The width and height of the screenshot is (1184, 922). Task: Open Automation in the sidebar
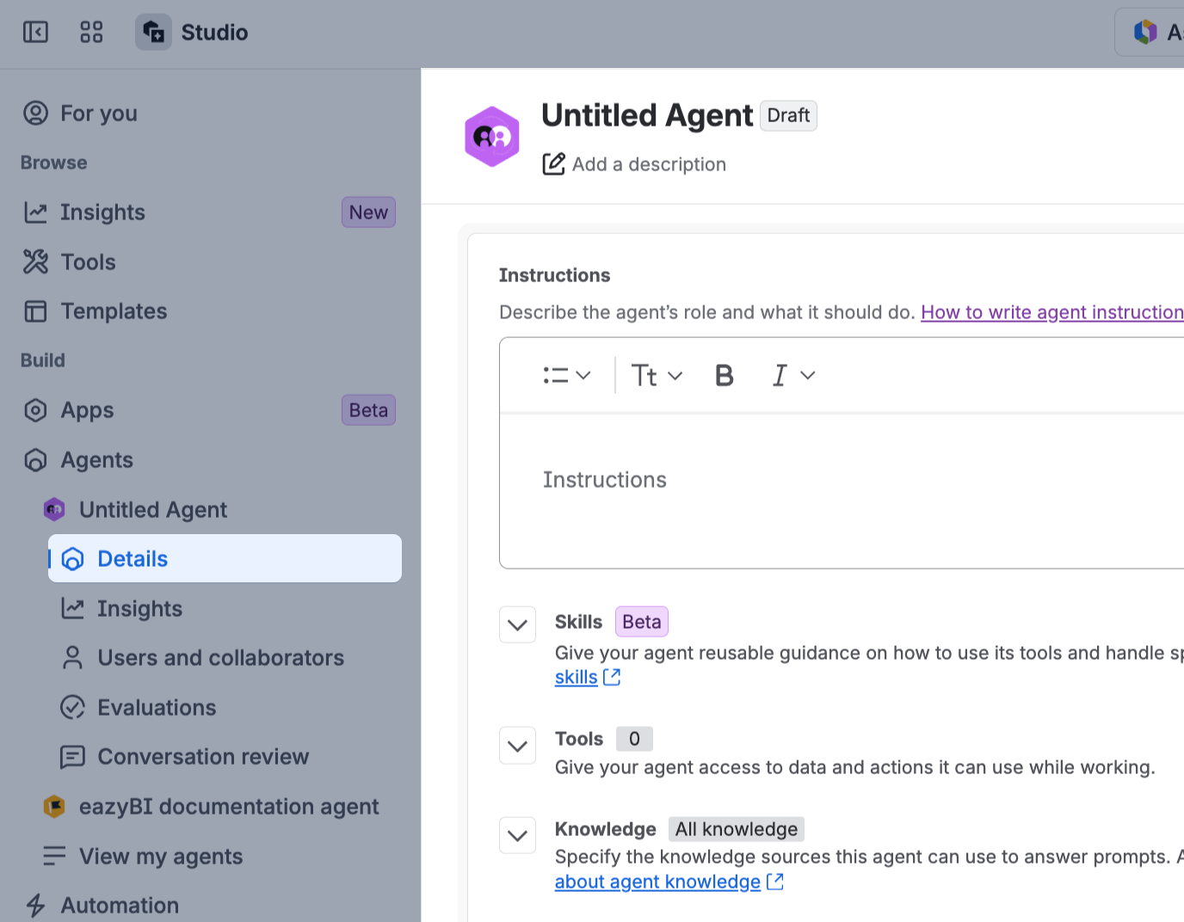(x=210, y=906)
